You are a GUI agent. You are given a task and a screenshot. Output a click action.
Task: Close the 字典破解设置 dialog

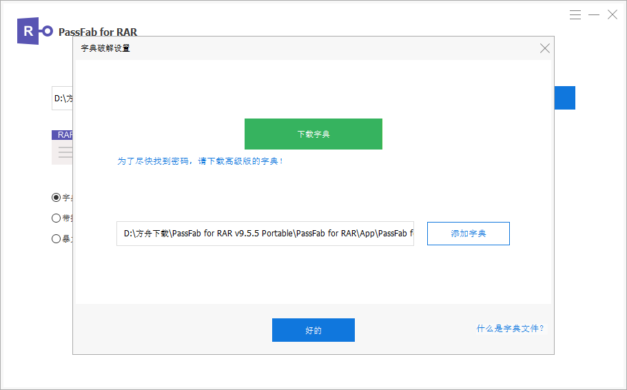[544, 48]
